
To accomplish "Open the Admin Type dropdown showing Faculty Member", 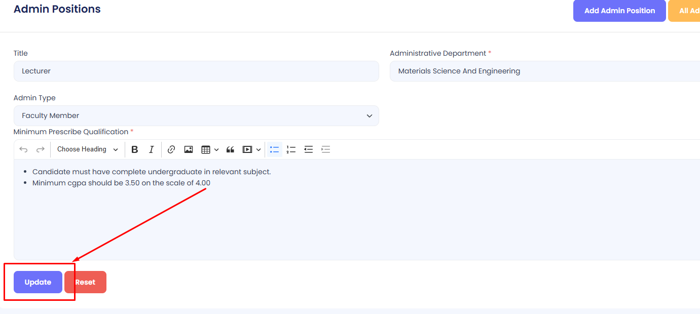I will (x=196, y=115).
